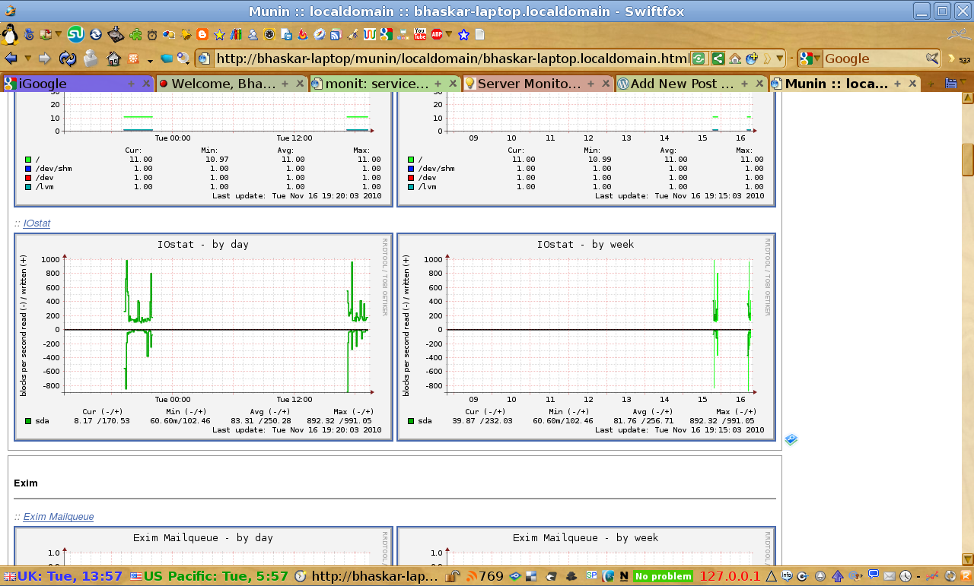Click the RSS feed bookmark icon
This screenshot has width=974, height=586.
(x=336, y=34)
